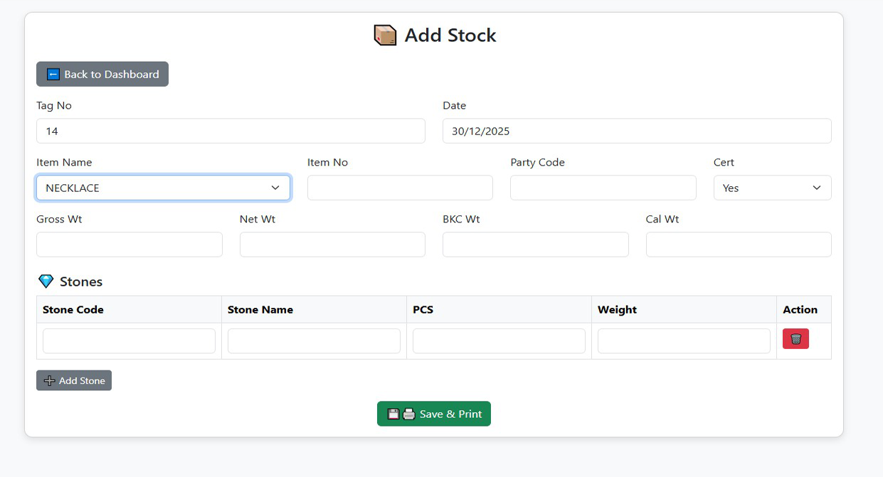Click the Party Code input
The width and height of the screenshot is (883, 477).
coord(603,188)
